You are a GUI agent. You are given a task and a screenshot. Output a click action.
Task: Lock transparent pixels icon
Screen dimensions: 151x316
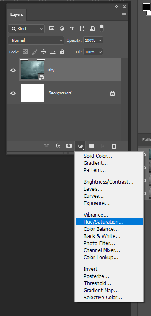(25, 52)
